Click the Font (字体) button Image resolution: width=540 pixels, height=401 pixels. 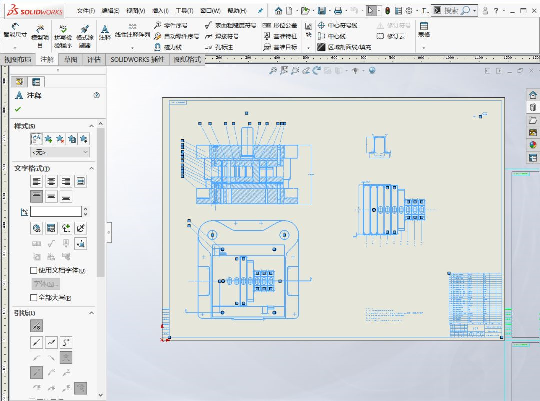[46, 284]
